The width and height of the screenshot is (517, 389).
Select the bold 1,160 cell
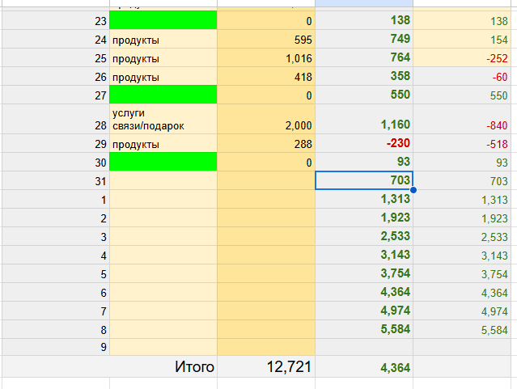[x=364, y=119]
